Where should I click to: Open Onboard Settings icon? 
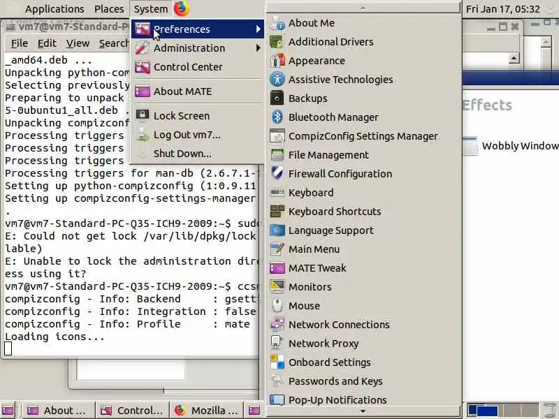tap(277, 362)
